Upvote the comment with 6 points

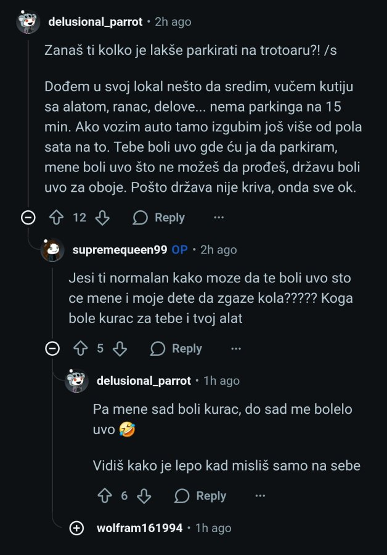(105, 496)
